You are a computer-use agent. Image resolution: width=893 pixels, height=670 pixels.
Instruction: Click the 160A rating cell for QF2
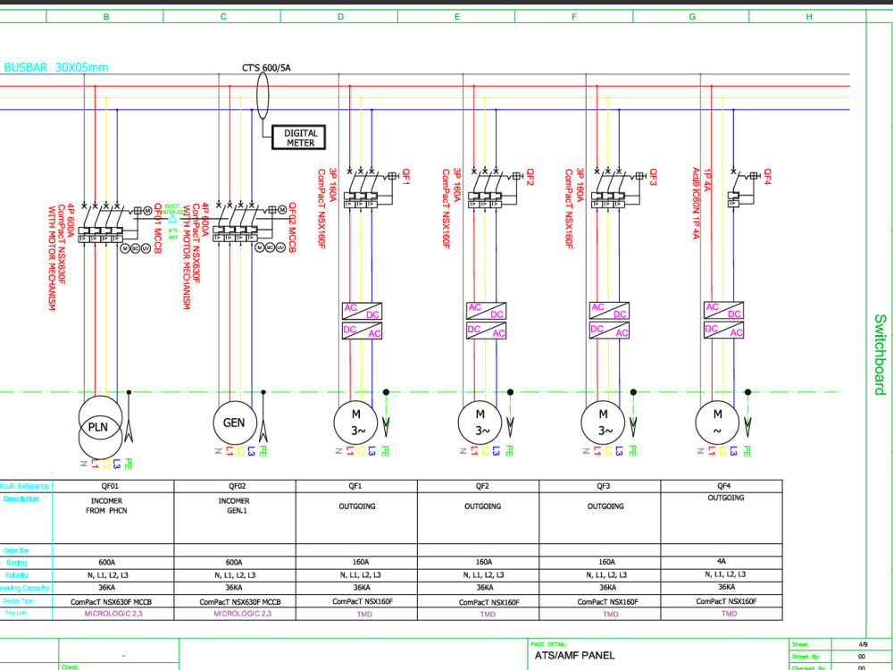(x=479, y=562)
